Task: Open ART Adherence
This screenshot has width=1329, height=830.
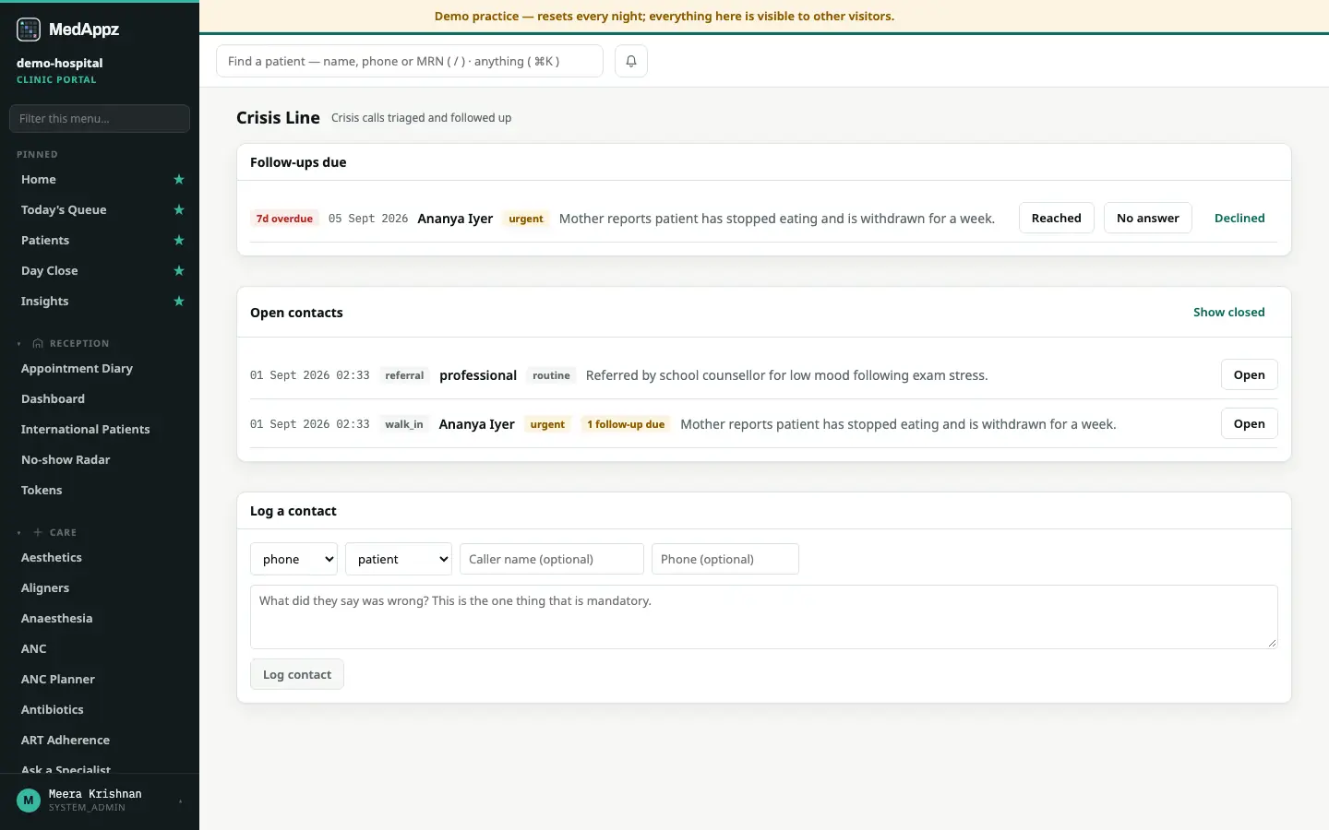Action: point(66,741)
